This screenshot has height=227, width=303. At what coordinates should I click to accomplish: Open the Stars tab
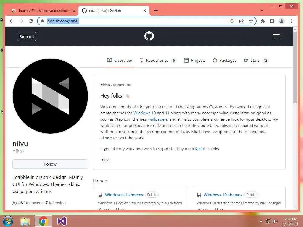point(256,60)
